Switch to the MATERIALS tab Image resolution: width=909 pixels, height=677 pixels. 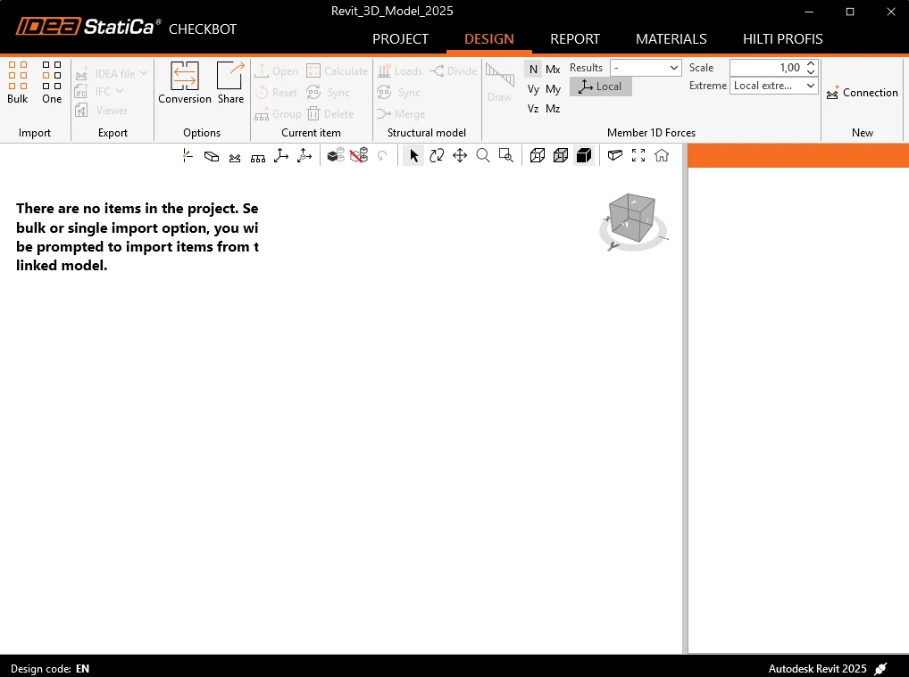[x=671, y=39]
